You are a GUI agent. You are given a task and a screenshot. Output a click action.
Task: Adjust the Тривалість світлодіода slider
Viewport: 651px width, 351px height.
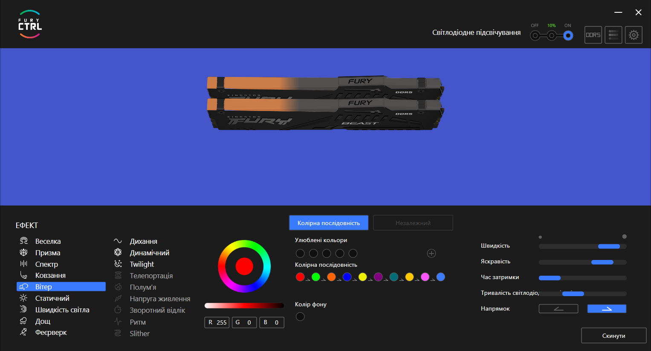pyautogui.click(x=583, y=294)
